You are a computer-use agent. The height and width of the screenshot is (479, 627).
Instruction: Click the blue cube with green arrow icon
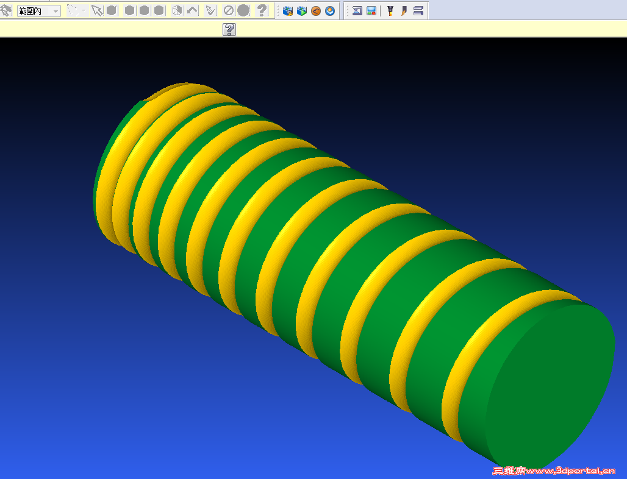302,11
